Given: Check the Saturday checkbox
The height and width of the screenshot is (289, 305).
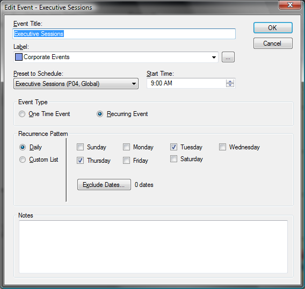Looking at the screenshot, I should (173, 159).
